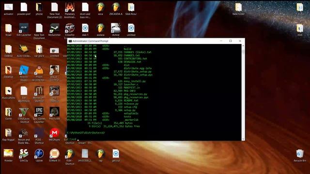
Task: Launch the SimCity shortcut
Action: [x=24, y=156]
